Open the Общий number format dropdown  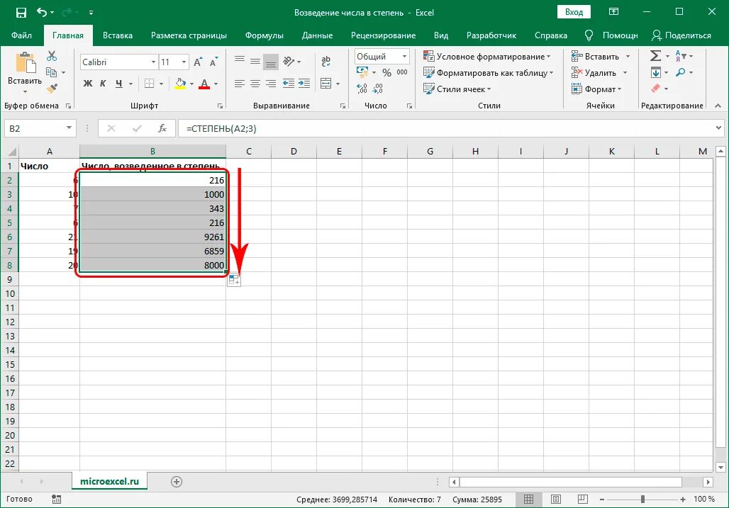point(404,56)
